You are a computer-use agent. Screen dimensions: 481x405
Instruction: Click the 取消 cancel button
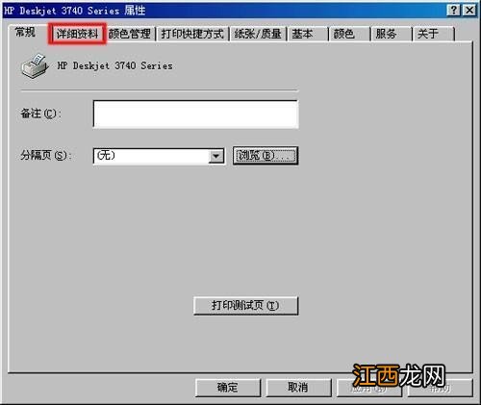tap(298, 388)
